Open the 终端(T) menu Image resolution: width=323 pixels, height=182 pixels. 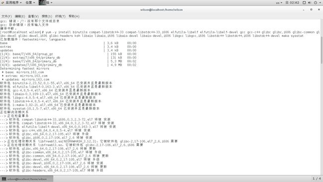[60, 16]
